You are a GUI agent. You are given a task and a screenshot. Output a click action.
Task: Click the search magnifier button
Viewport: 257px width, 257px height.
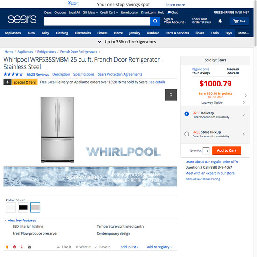(155, 21)
